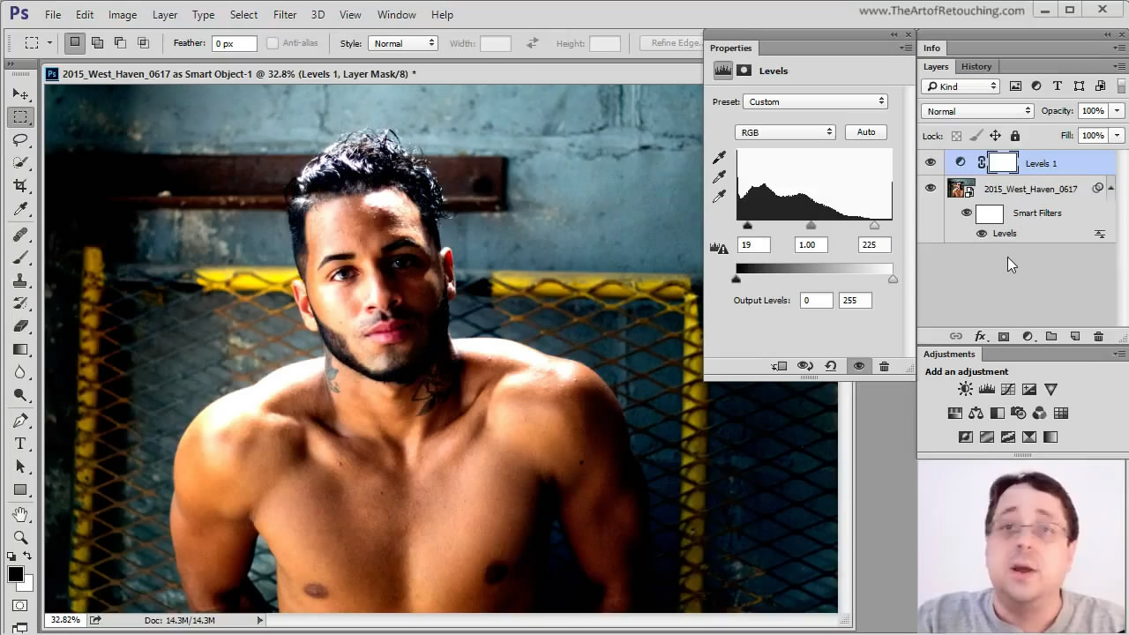Open the Levels Preset dropdown
The height and width of the screenshot is (635, 1129).
tap(815, 101)
